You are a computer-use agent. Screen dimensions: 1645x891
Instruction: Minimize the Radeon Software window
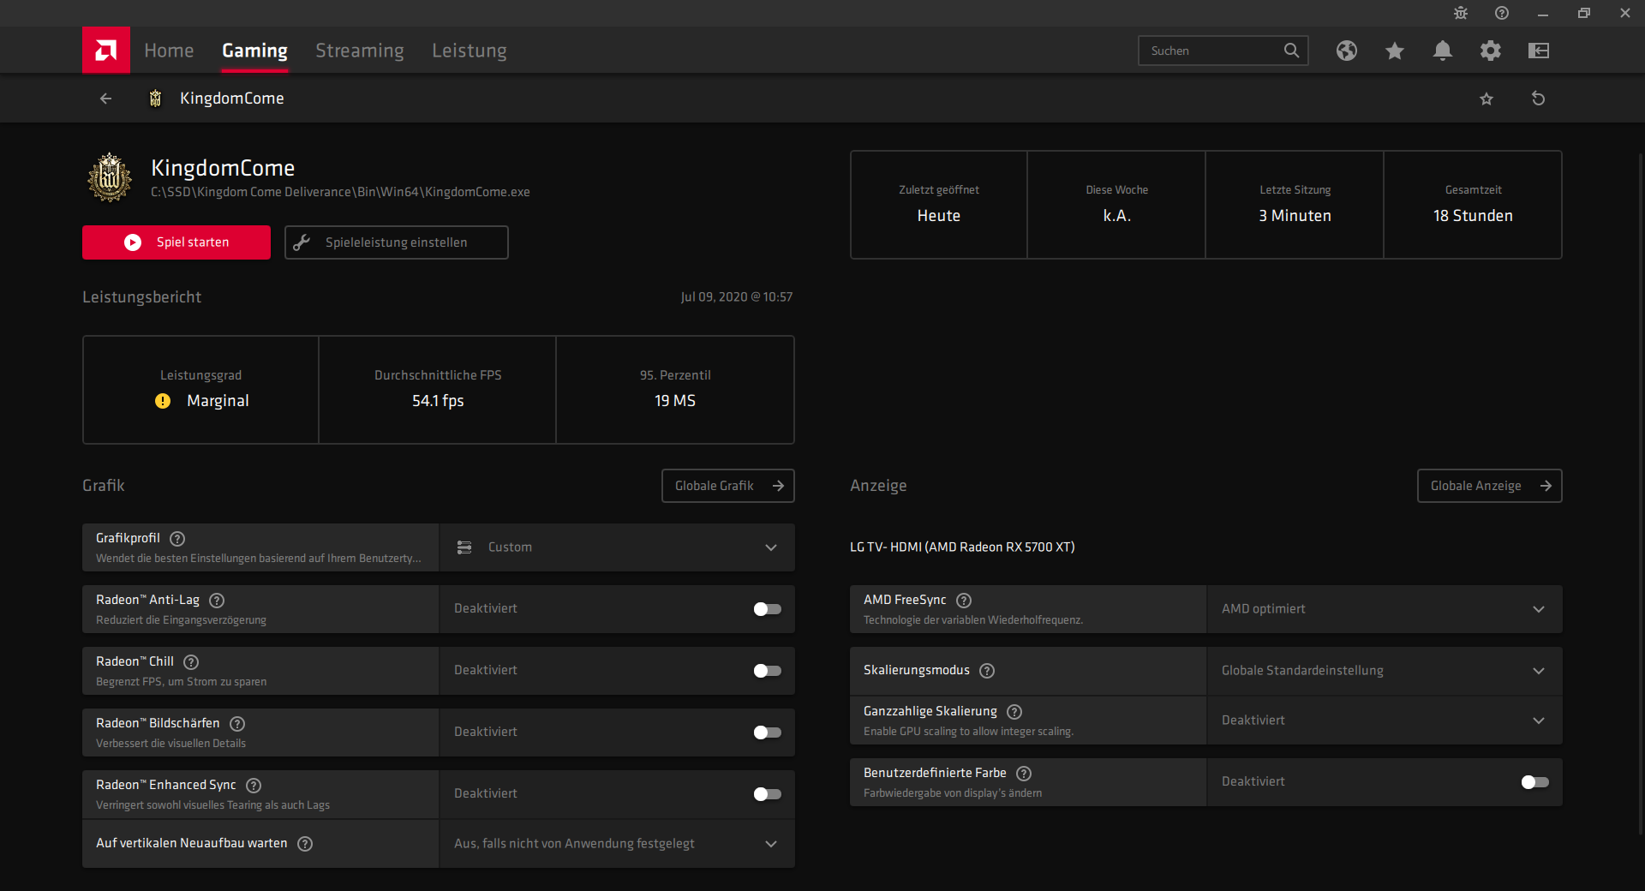(x=1543, y=13)
